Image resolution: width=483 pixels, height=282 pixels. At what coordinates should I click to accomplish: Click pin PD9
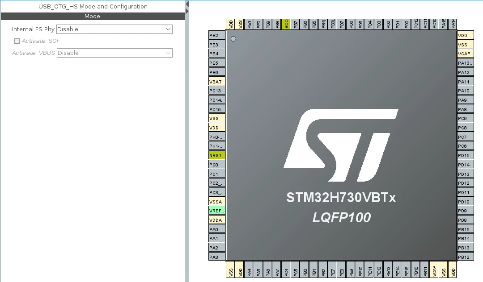[466, 211]
